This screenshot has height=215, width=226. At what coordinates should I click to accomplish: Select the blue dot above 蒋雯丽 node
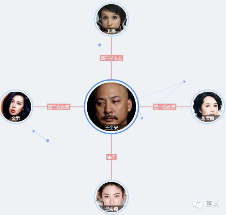coord(184,82)
